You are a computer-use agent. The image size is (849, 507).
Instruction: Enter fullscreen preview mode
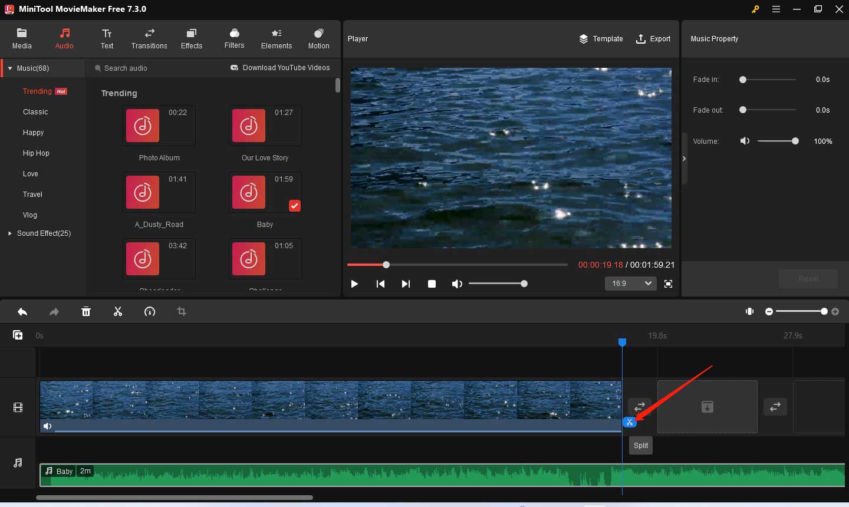pyautogui.click(x=668, y=284)
